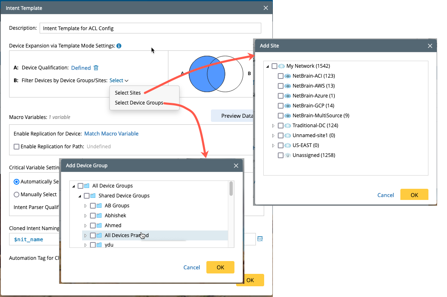Open the Select dropdown for Device Groups/Sites
This screenshot has height=297, width=447.
pos(119,81)
